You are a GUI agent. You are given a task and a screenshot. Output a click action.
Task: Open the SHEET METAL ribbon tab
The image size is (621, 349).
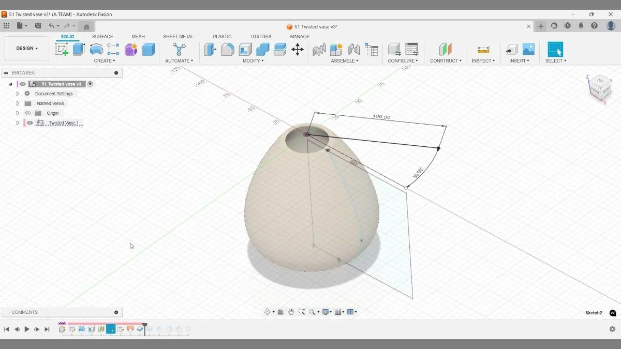pos(179,36)
